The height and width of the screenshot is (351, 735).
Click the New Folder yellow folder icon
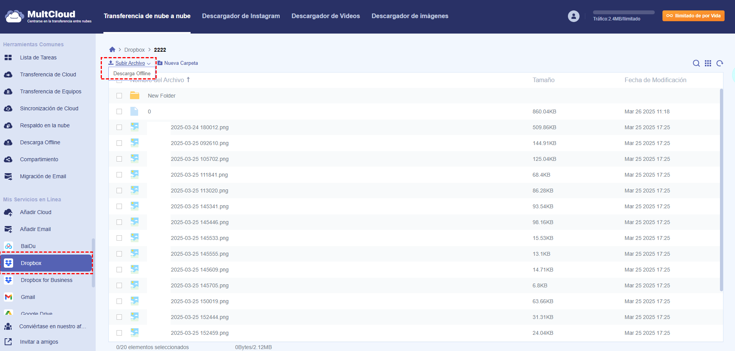(x=135, y=95)
